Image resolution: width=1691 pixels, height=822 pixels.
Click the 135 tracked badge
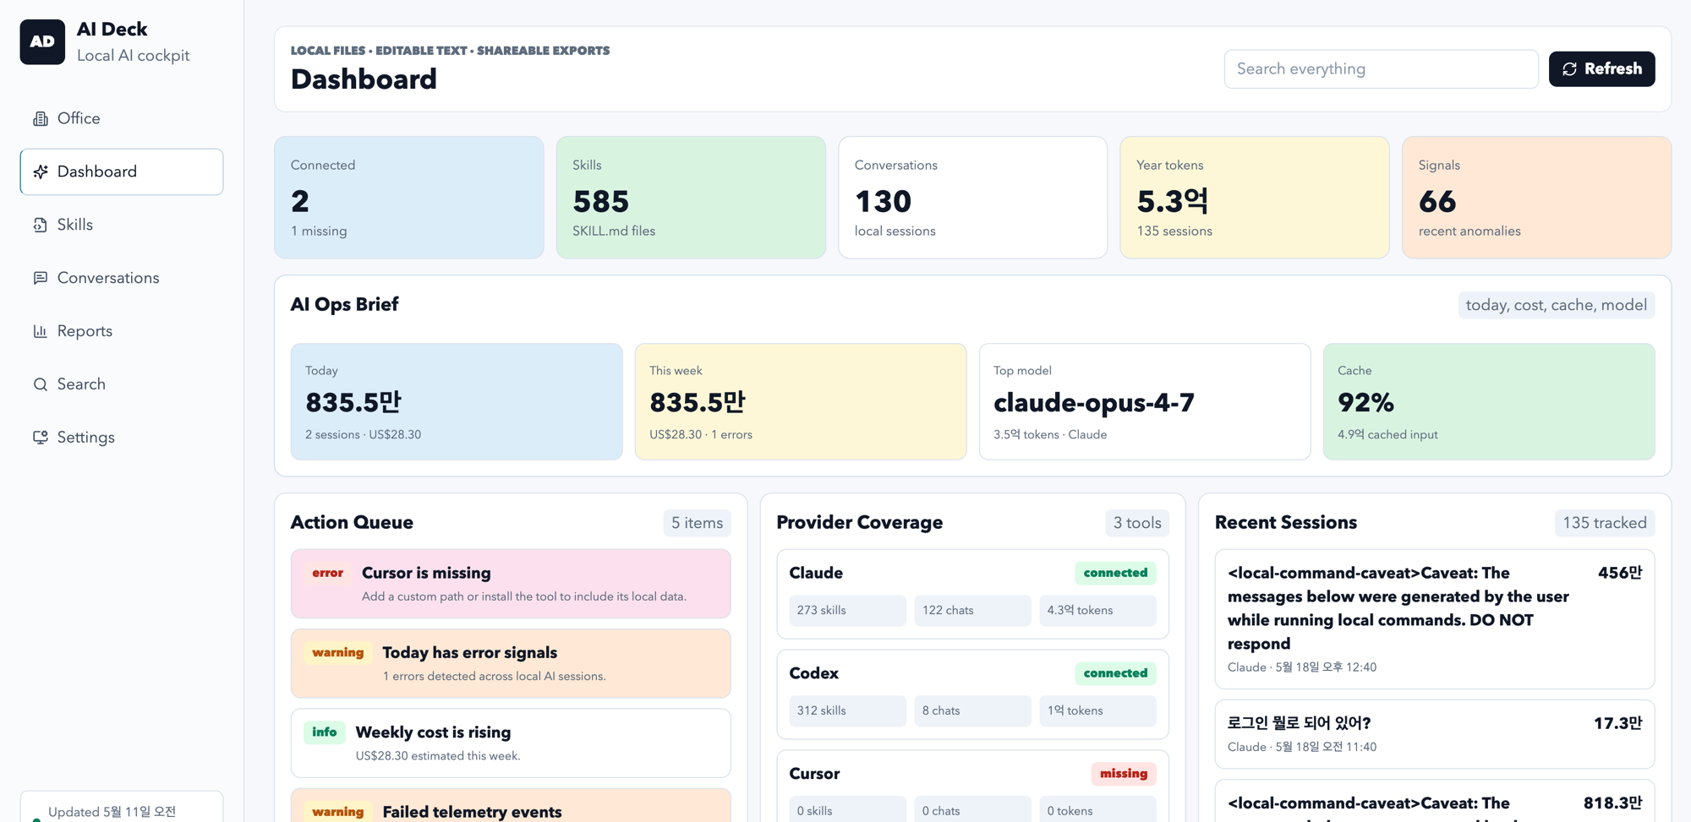[x=1604, y=523]
